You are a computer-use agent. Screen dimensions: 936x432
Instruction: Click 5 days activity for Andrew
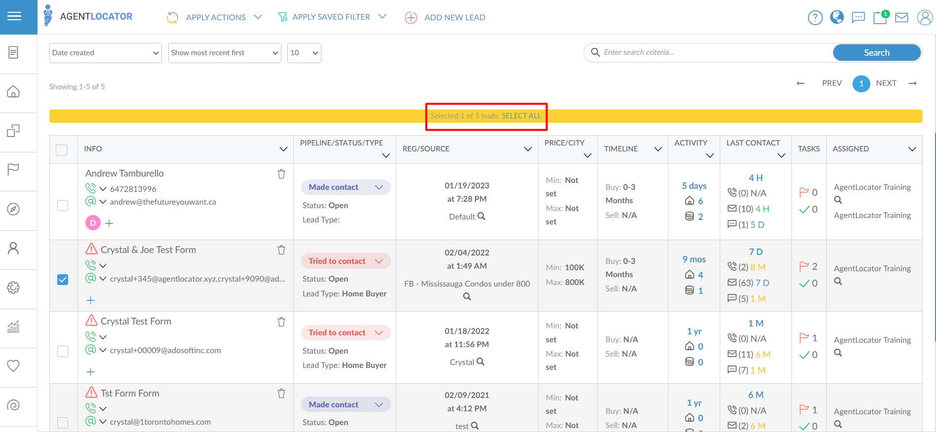pyautogui.click(x=694, y=186)
